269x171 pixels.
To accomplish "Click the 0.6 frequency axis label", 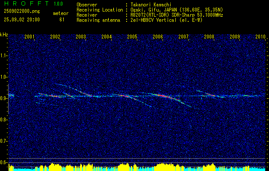I will pyautogui.click(x=3, y=162).
